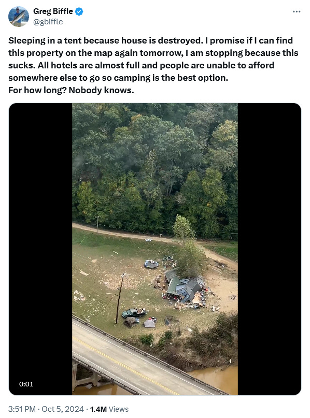Play the aerial flood damage video
Screen dimensions: 310x418
point(154,249)
